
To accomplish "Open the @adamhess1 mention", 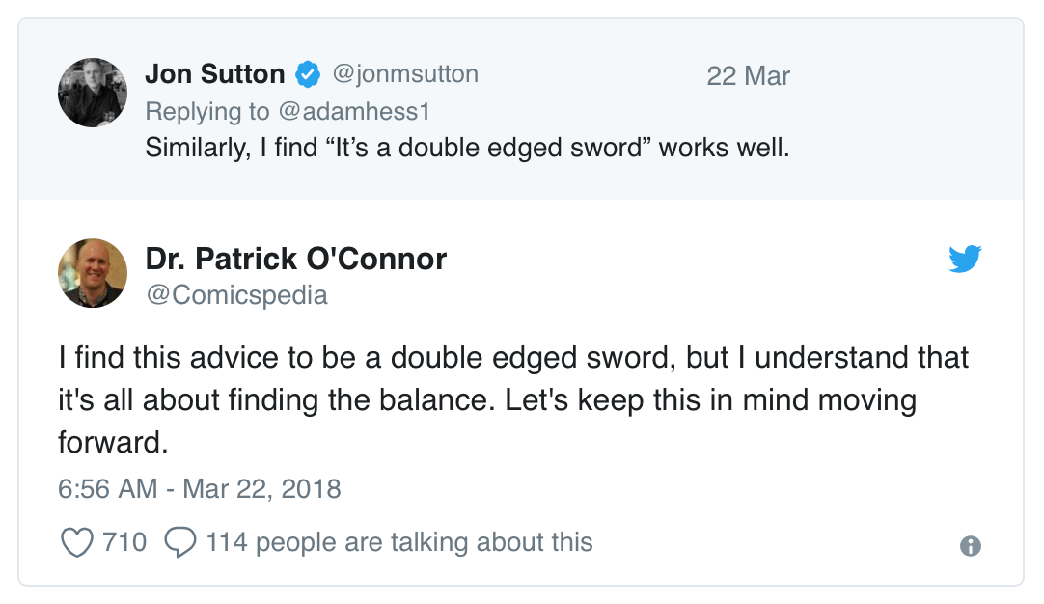I will click(x=353, y=112).
